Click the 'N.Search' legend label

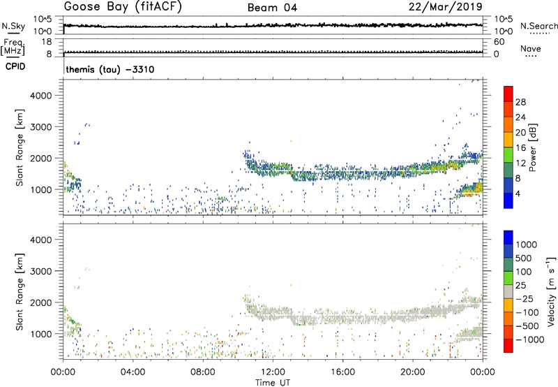(538, 26)
